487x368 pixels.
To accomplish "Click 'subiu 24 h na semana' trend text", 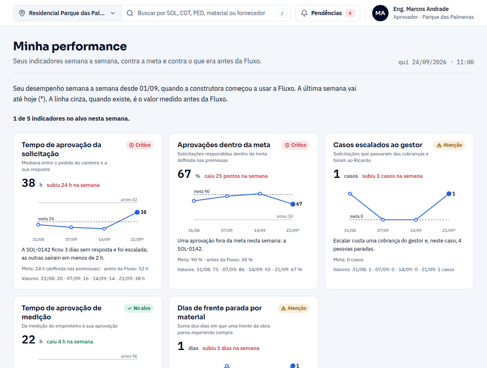I will [x=73, y=185].
